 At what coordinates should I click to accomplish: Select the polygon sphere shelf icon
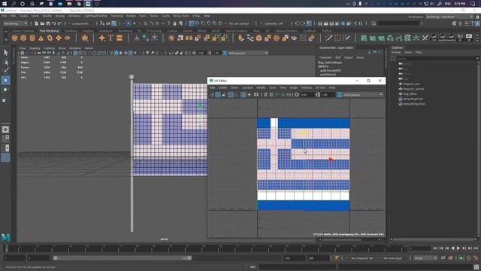coord(15,38)
